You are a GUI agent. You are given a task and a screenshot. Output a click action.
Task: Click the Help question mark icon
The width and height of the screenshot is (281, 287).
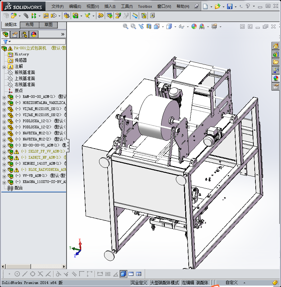pos(248,6)
